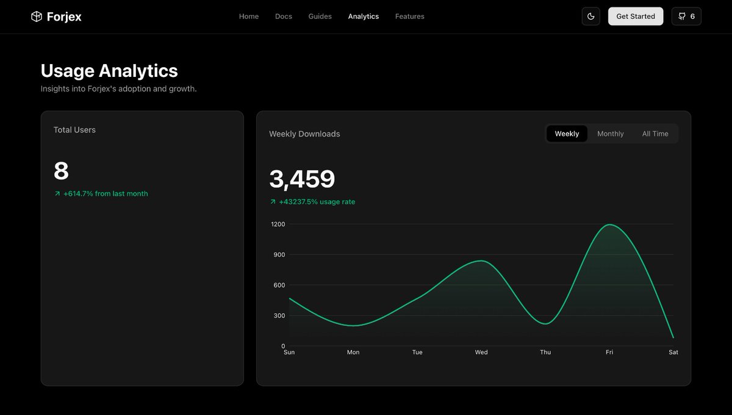Click the Forjex brand name
This screenshot has width=732, height=415.
(64, 16)
